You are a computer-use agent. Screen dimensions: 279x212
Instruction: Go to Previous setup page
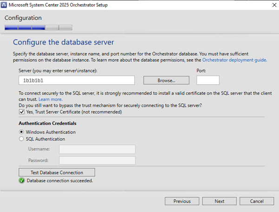tap(182, 201)
